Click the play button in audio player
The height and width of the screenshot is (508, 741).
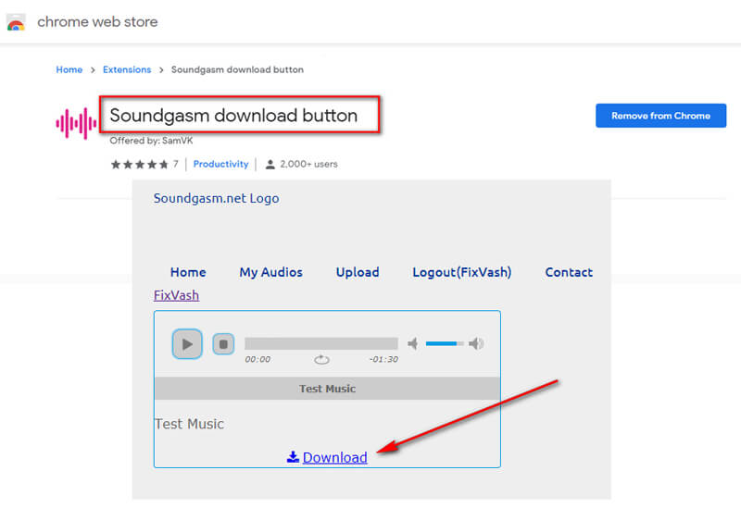pos(187,343)
